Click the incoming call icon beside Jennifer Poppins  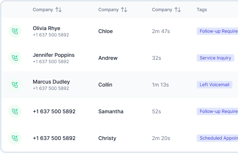pos(15,58)
